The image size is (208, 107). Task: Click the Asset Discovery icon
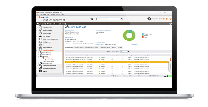(41, 28)
